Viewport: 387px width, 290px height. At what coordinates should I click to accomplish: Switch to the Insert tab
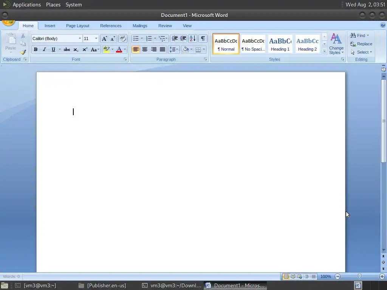pos(50,26)
